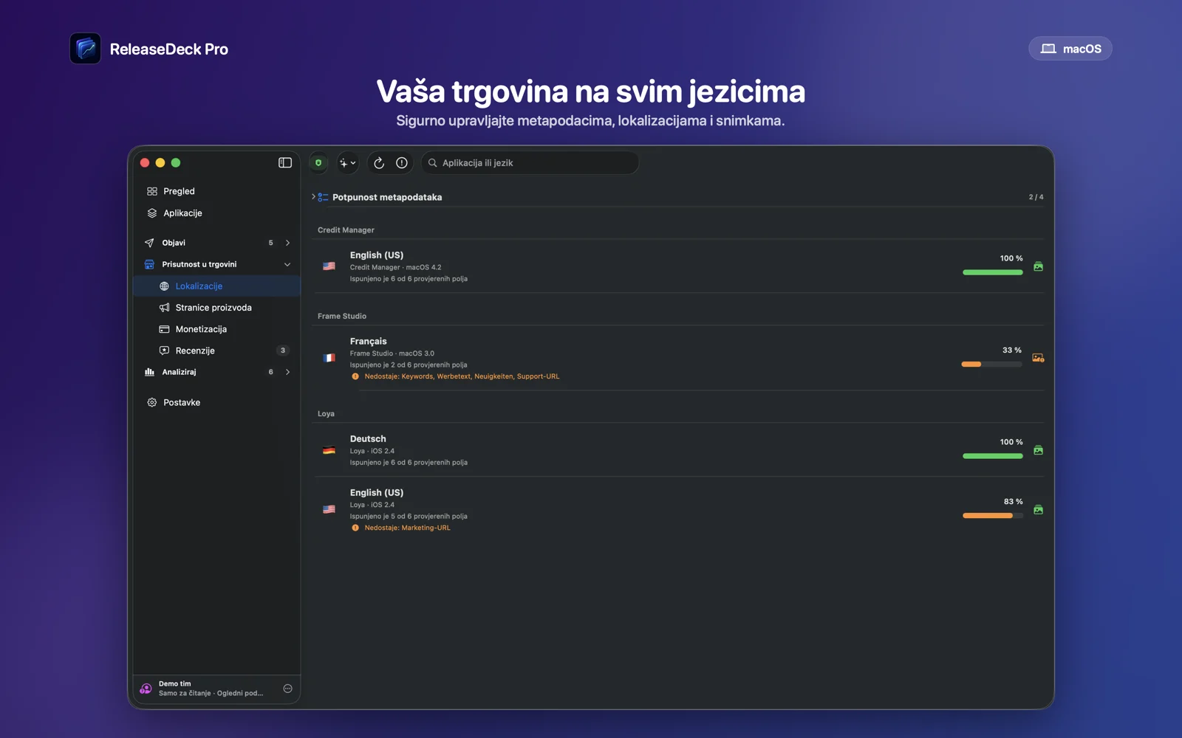Click the storefront icon beside Prisutnost u trgovini
The image size is (1182, 738).
tap(149, 264)
